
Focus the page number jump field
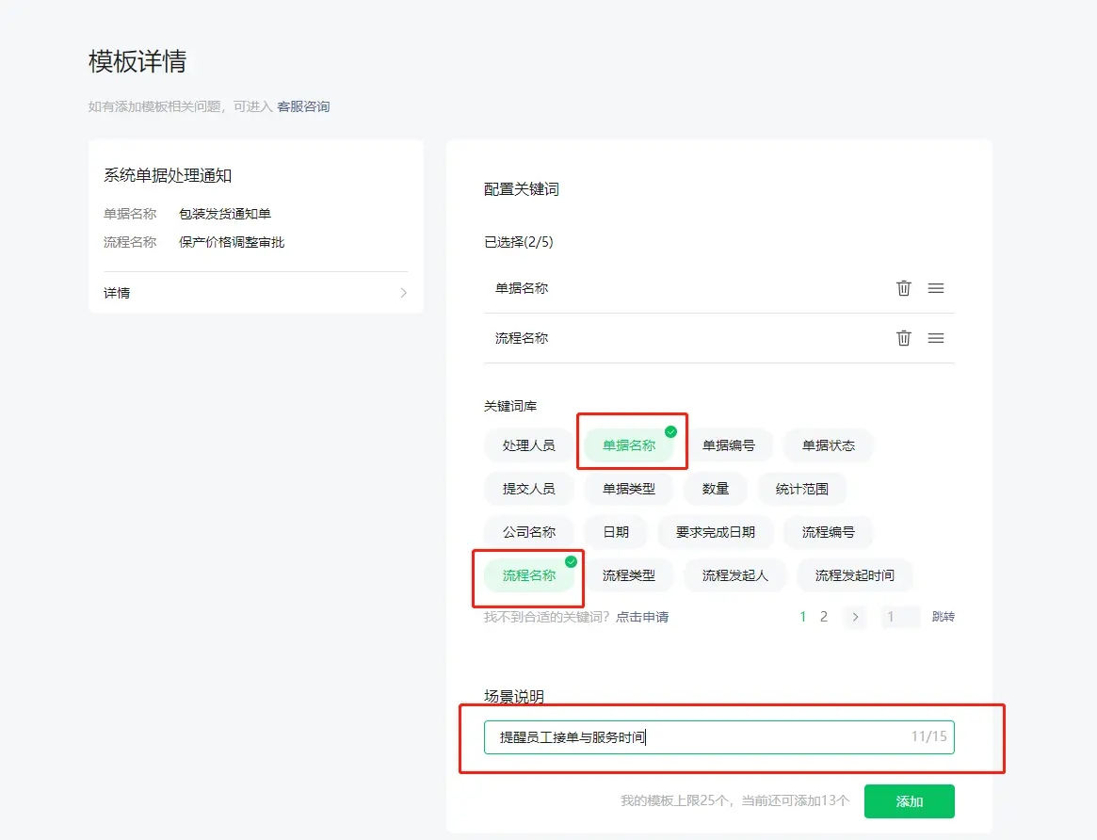click(x=899, y=617)
